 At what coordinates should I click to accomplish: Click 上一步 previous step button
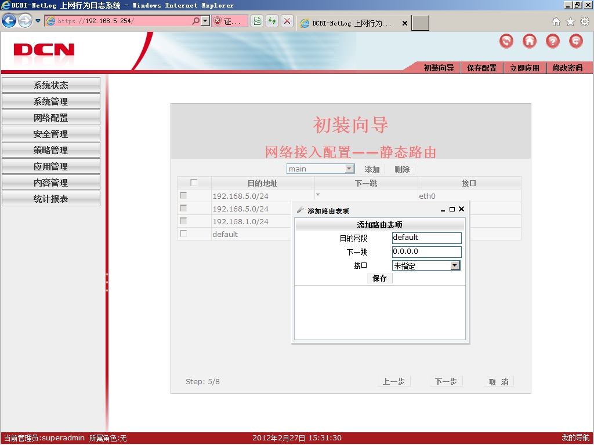[394, 381]
